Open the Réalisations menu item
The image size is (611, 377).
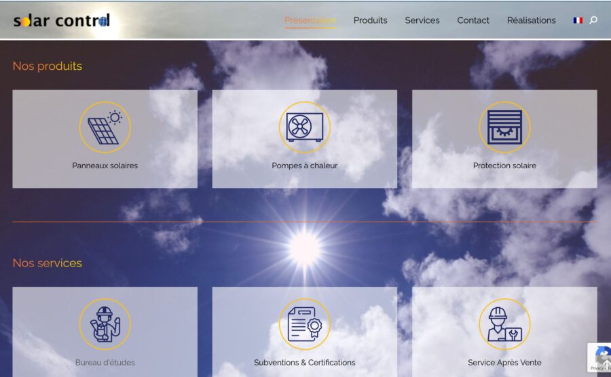[x=531, y=20]
